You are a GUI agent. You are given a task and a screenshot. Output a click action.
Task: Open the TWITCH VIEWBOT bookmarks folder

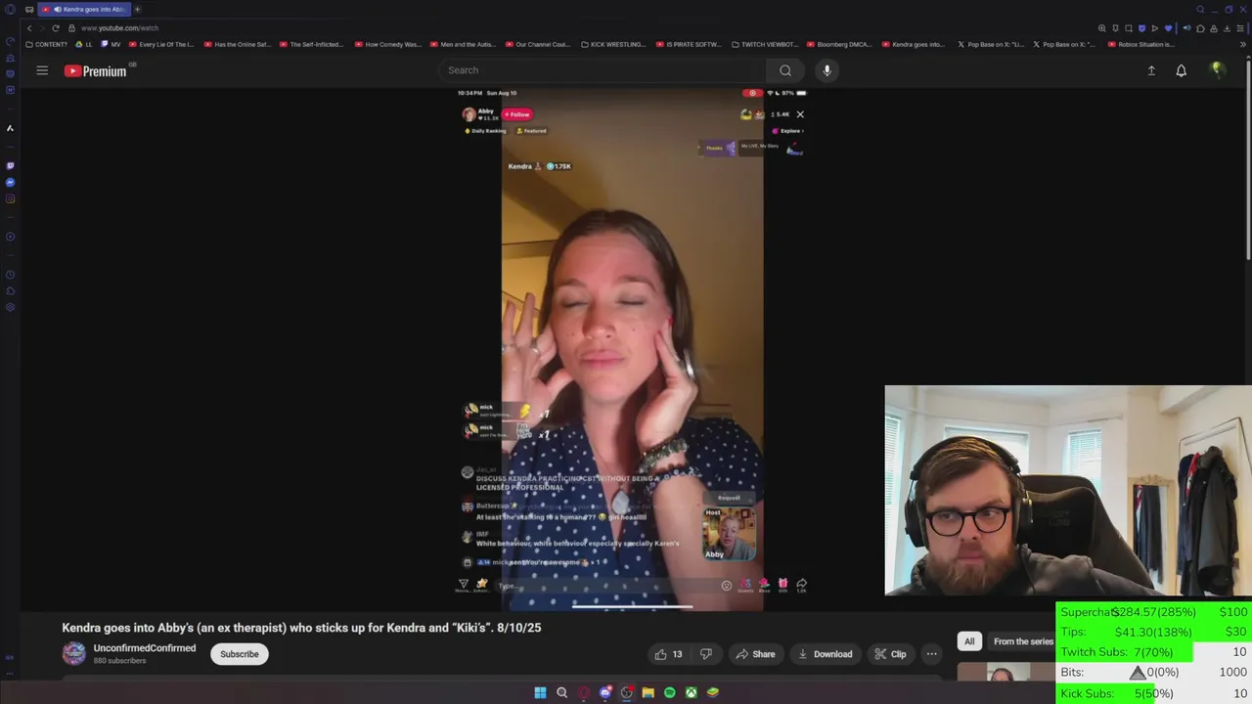(x=764, y=44)
